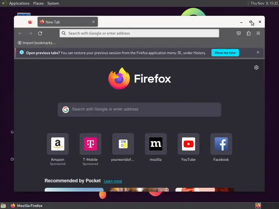The width and height of the screenshot is (279, 209).
Task: Dismiss the Open previous tabs notification
Action: pos(258,52)
